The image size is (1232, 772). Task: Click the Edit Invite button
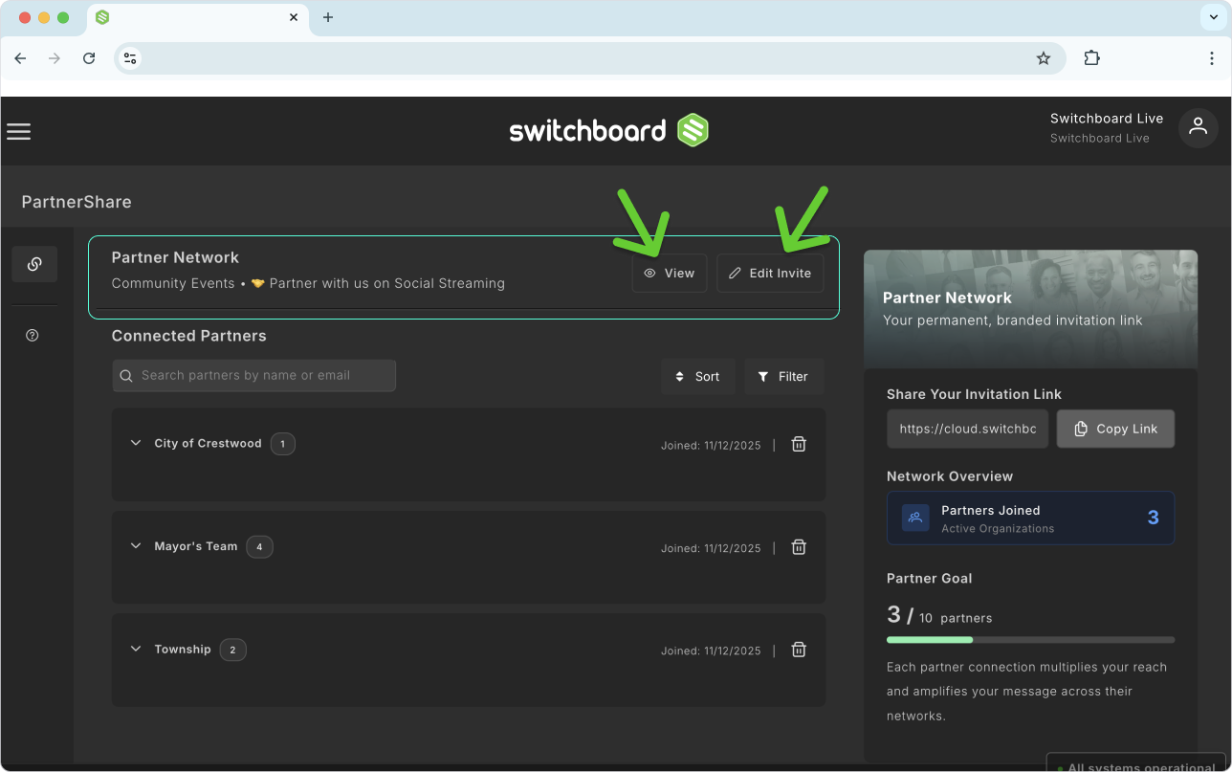[770, 274]
